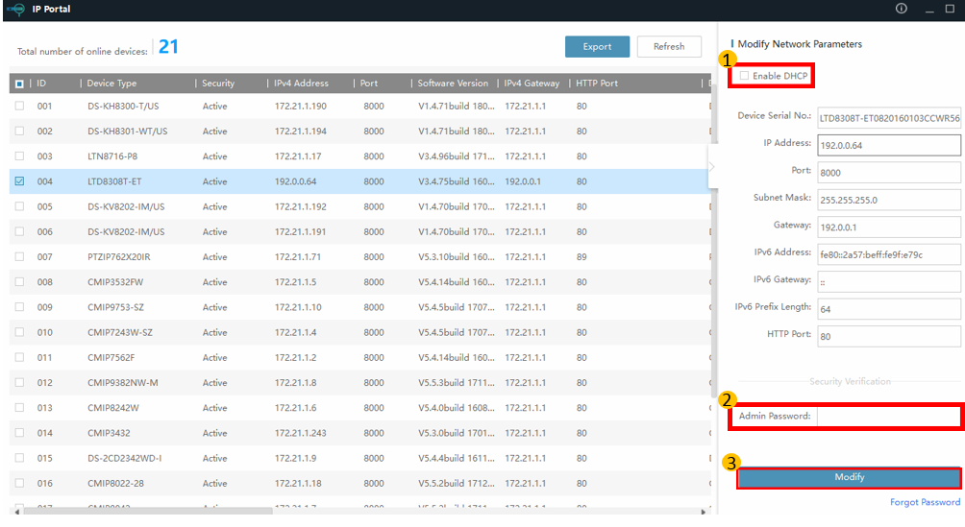Click the IP Address field showing 192.0.0.64
Screen dimensions: 965x527
pyautogui.click(x=889, y=145)
